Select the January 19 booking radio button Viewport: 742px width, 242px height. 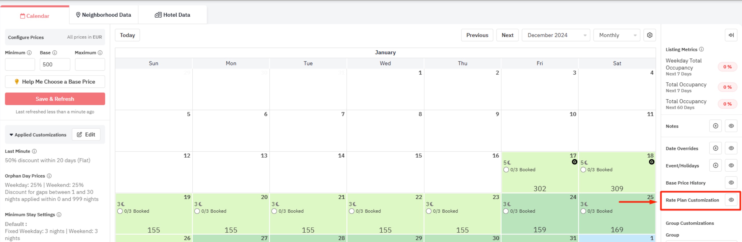120,211
